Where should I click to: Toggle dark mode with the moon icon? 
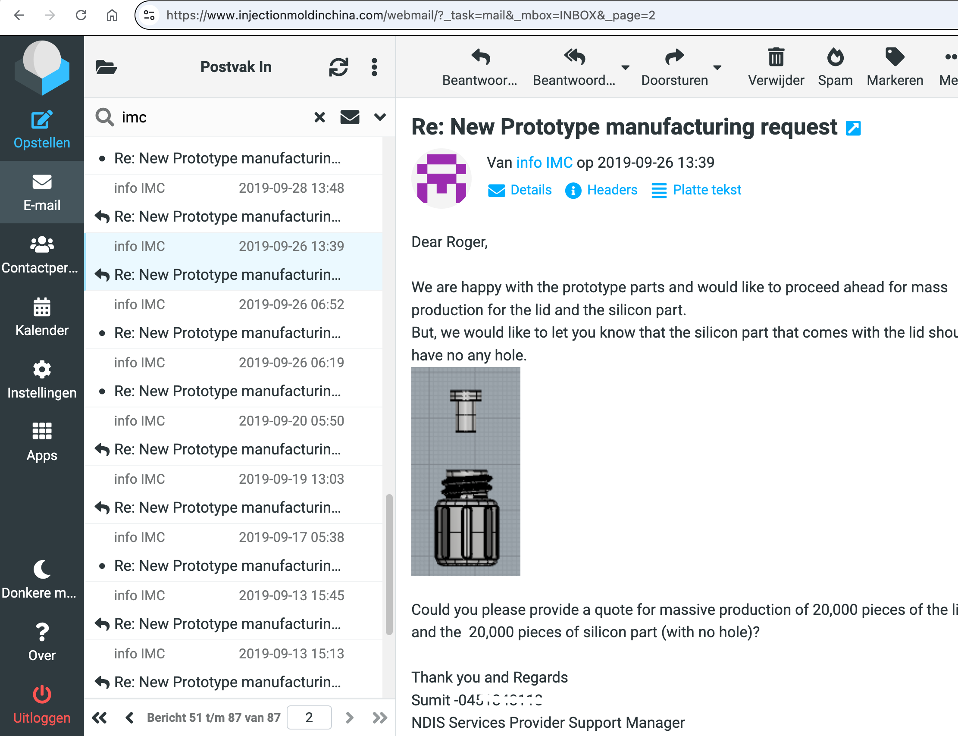tap(42, 569)
